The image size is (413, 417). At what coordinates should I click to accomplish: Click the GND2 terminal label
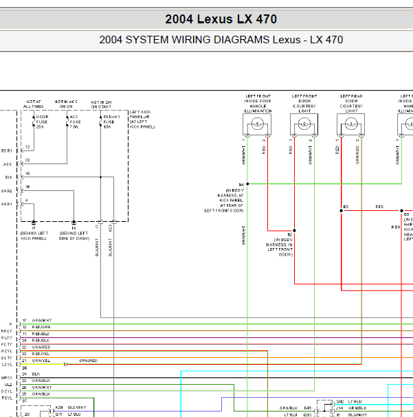7,191
